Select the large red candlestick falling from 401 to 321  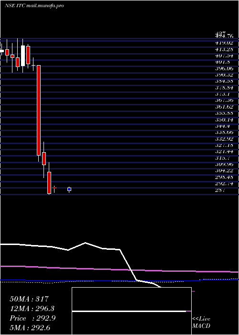pyautogui.click(x=39, y=110)
